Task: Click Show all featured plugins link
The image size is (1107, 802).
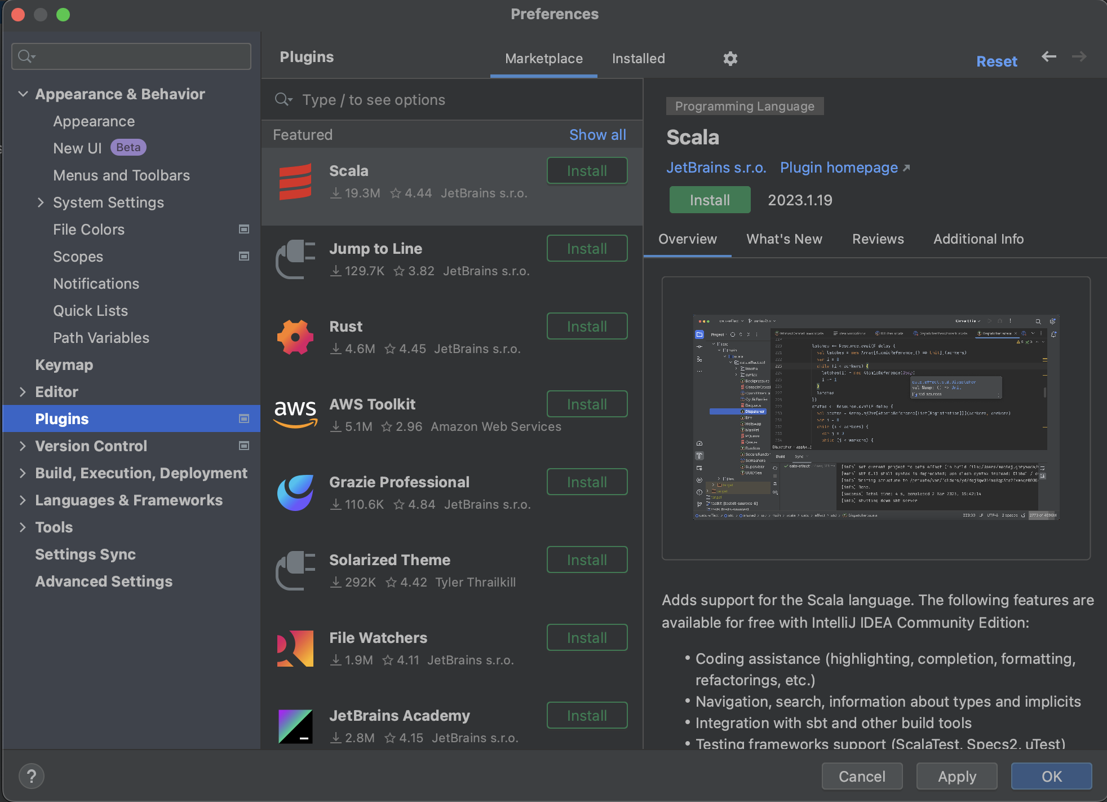Action: click(597, 135)
